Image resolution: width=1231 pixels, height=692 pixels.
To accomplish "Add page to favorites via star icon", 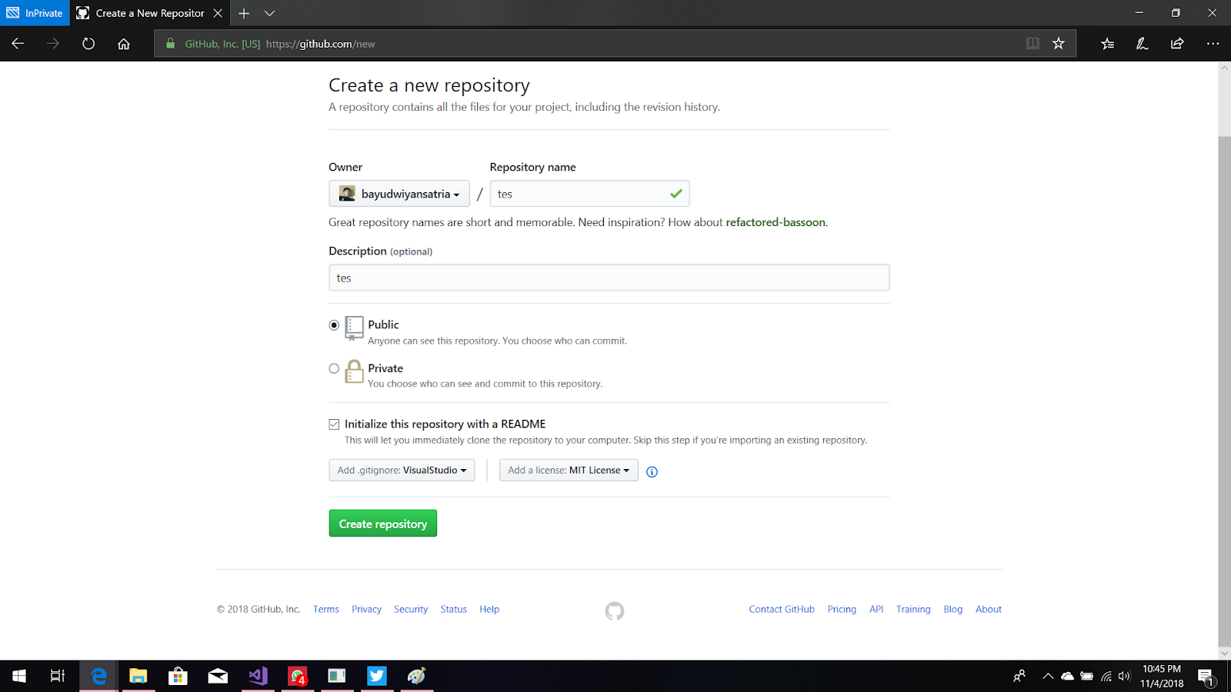I will pyautogui.click(x=1057, y=44).
